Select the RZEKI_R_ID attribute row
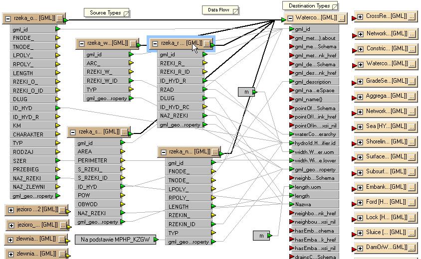This screenshot has height=259, width=421. [180, 72]
